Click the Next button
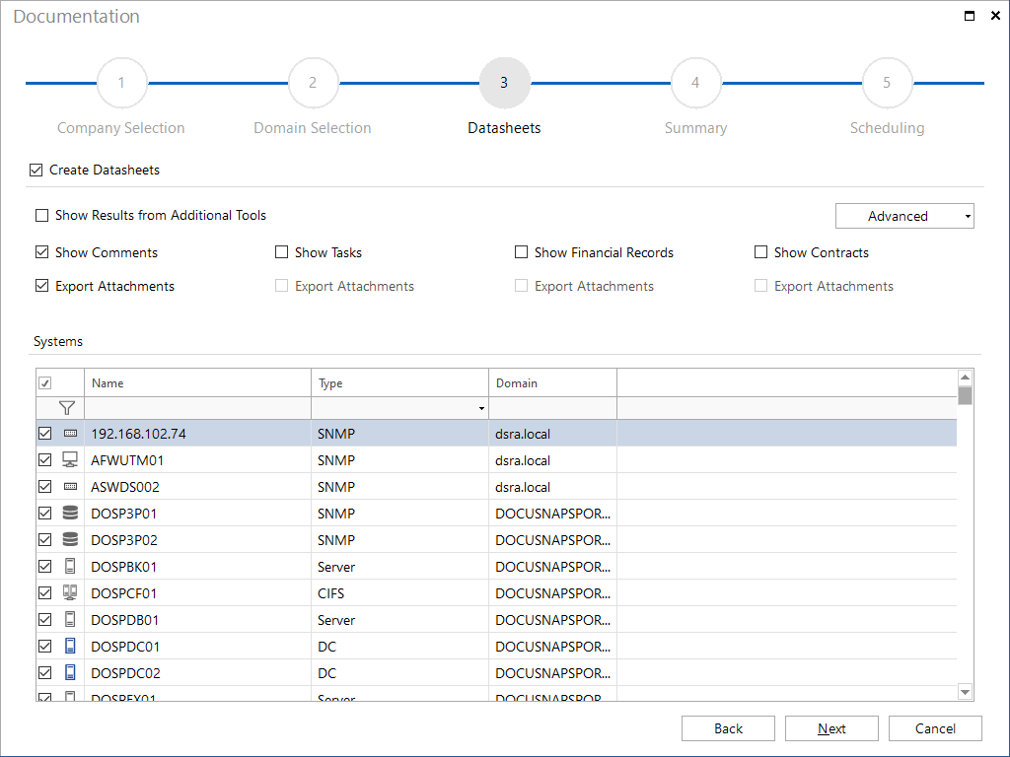1010x757 pixels. (831, 728)
